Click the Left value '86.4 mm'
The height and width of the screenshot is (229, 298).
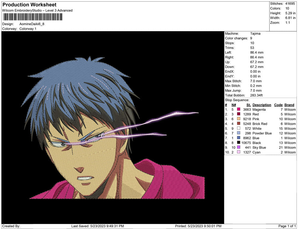(x=257, y=53)
